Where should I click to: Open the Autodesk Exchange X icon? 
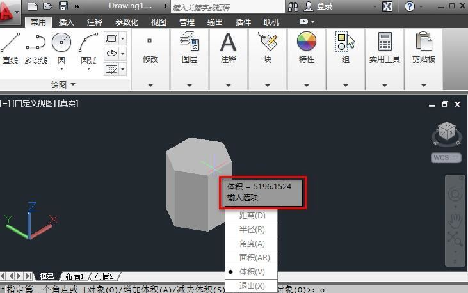387,6
